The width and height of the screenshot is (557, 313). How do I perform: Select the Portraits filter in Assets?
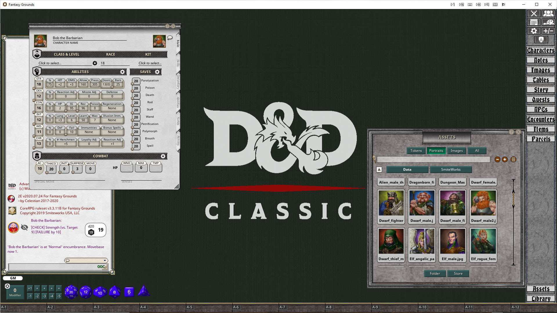436,150
